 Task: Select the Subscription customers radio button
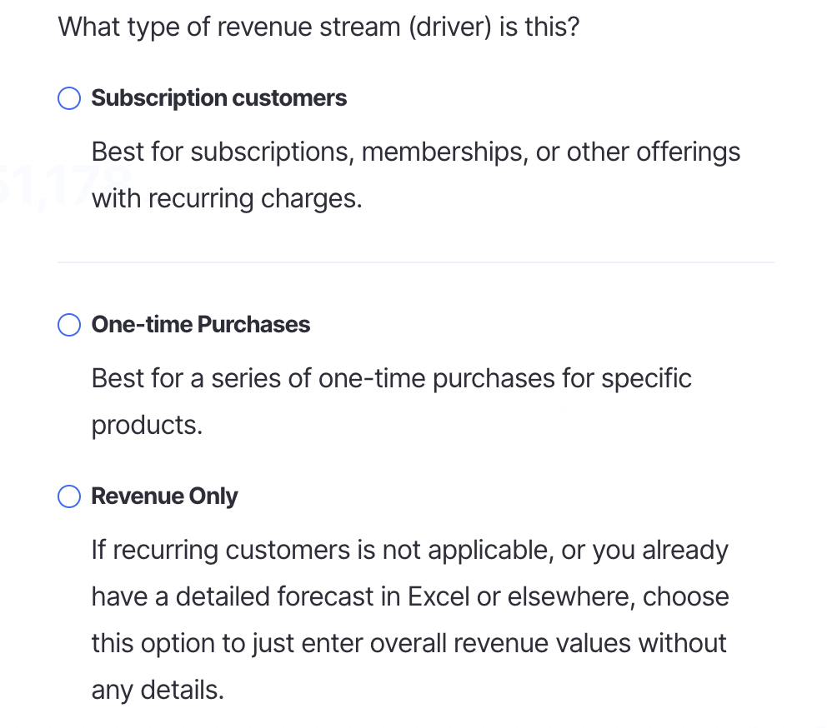69,98
